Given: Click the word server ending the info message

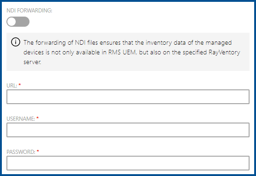Looking at the screenshot, I should tap(32, 62).
